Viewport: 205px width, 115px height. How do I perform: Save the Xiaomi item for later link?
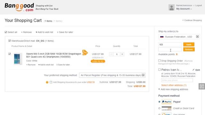(x=63, y=65)
